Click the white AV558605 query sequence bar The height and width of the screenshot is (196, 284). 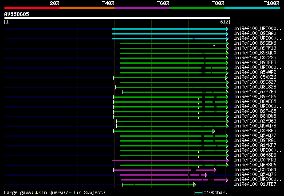[x=117, y=18]
